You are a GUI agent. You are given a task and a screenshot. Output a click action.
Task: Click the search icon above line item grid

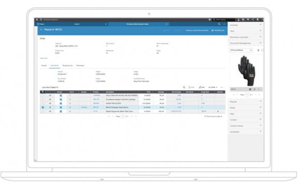pos(184,87)
